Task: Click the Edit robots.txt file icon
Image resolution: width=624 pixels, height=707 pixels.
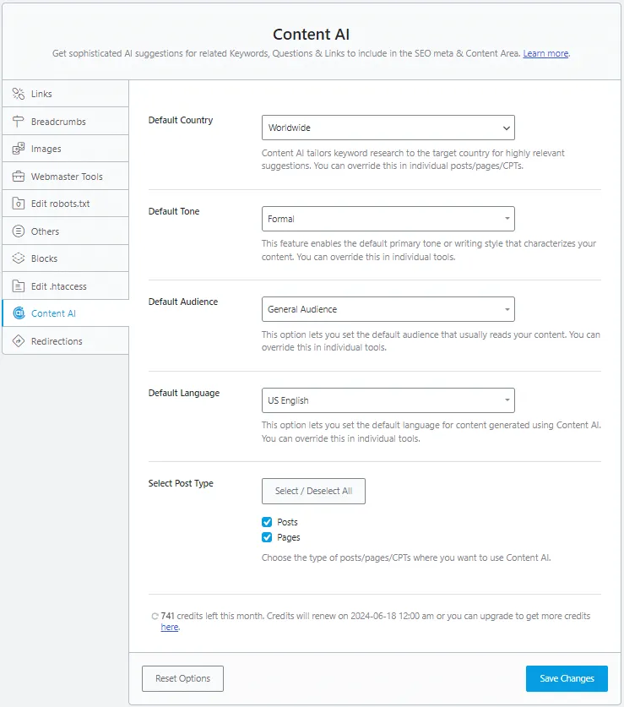Action: pyautogui.click(x=19, y=204)
